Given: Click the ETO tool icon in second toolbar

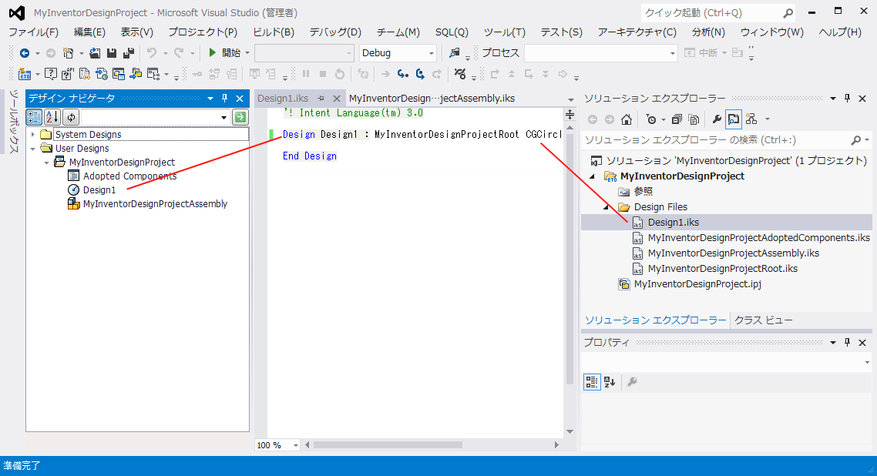Looking at the screenshot, I should pyautogui.click(x=25, y=74).
